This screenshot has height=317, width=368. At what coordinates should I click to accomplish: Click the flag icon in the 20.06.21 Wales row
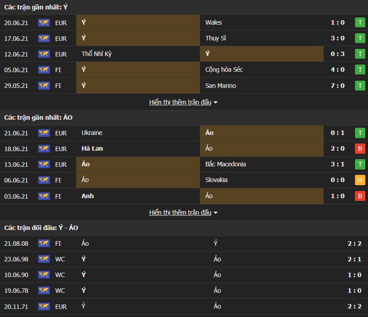click(x=44, y=22)
